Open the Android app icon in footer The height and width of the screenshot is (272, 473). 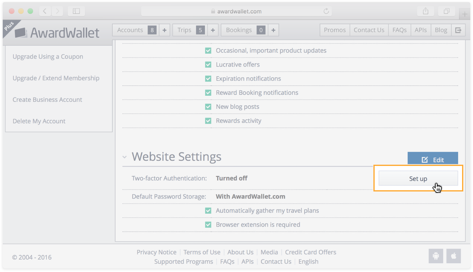pos(436,256)
